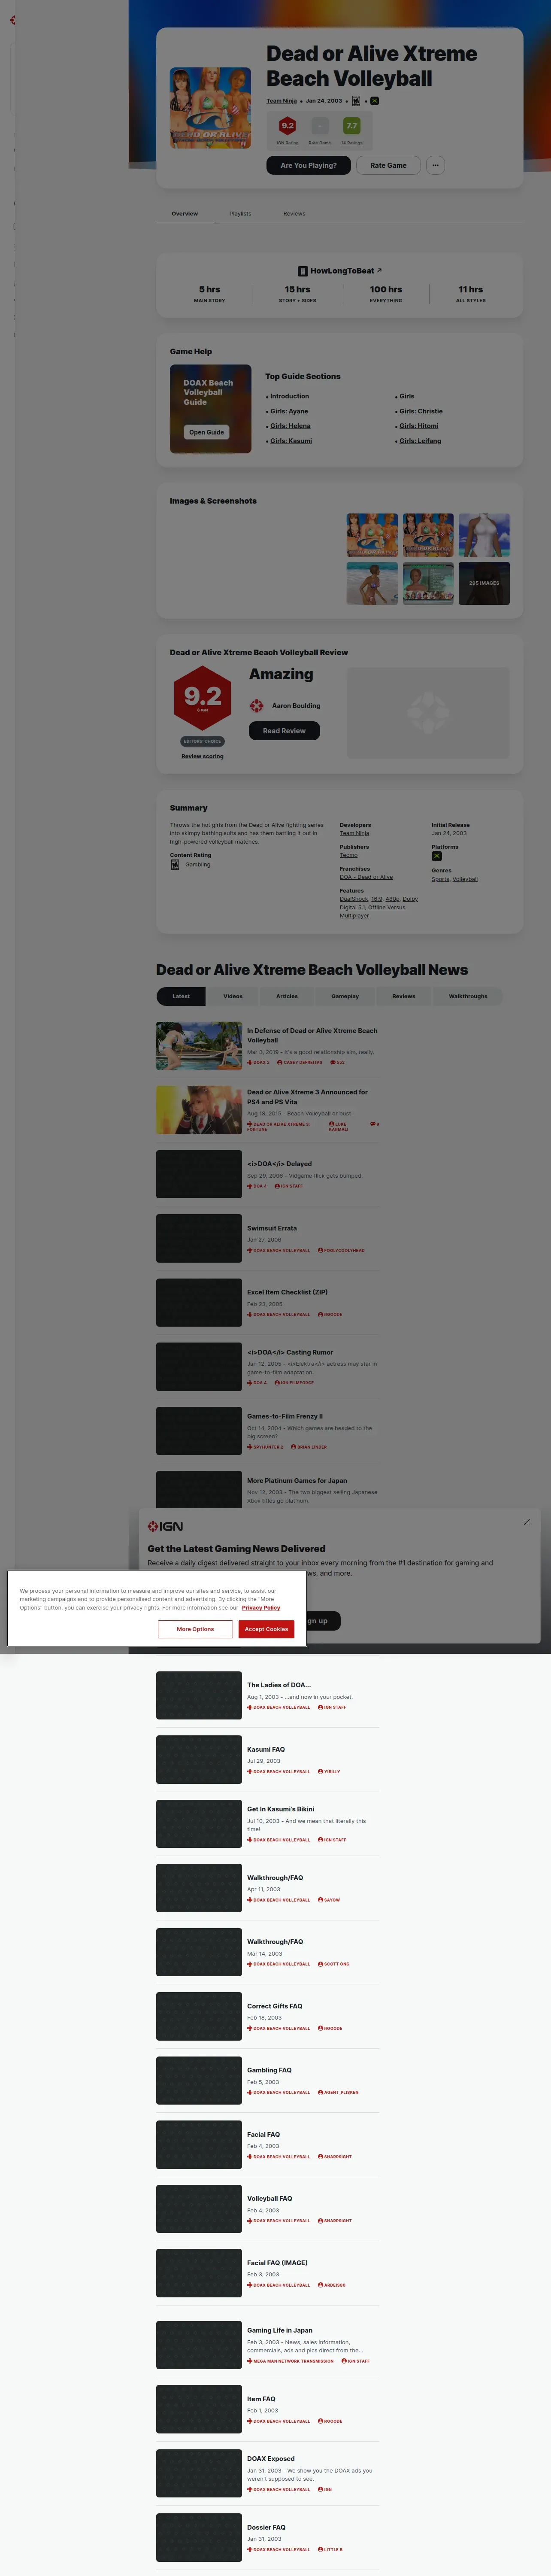The image size is (551, 2576).
Task: Select the Latest news filter tab
Action: tap(181, 996)
